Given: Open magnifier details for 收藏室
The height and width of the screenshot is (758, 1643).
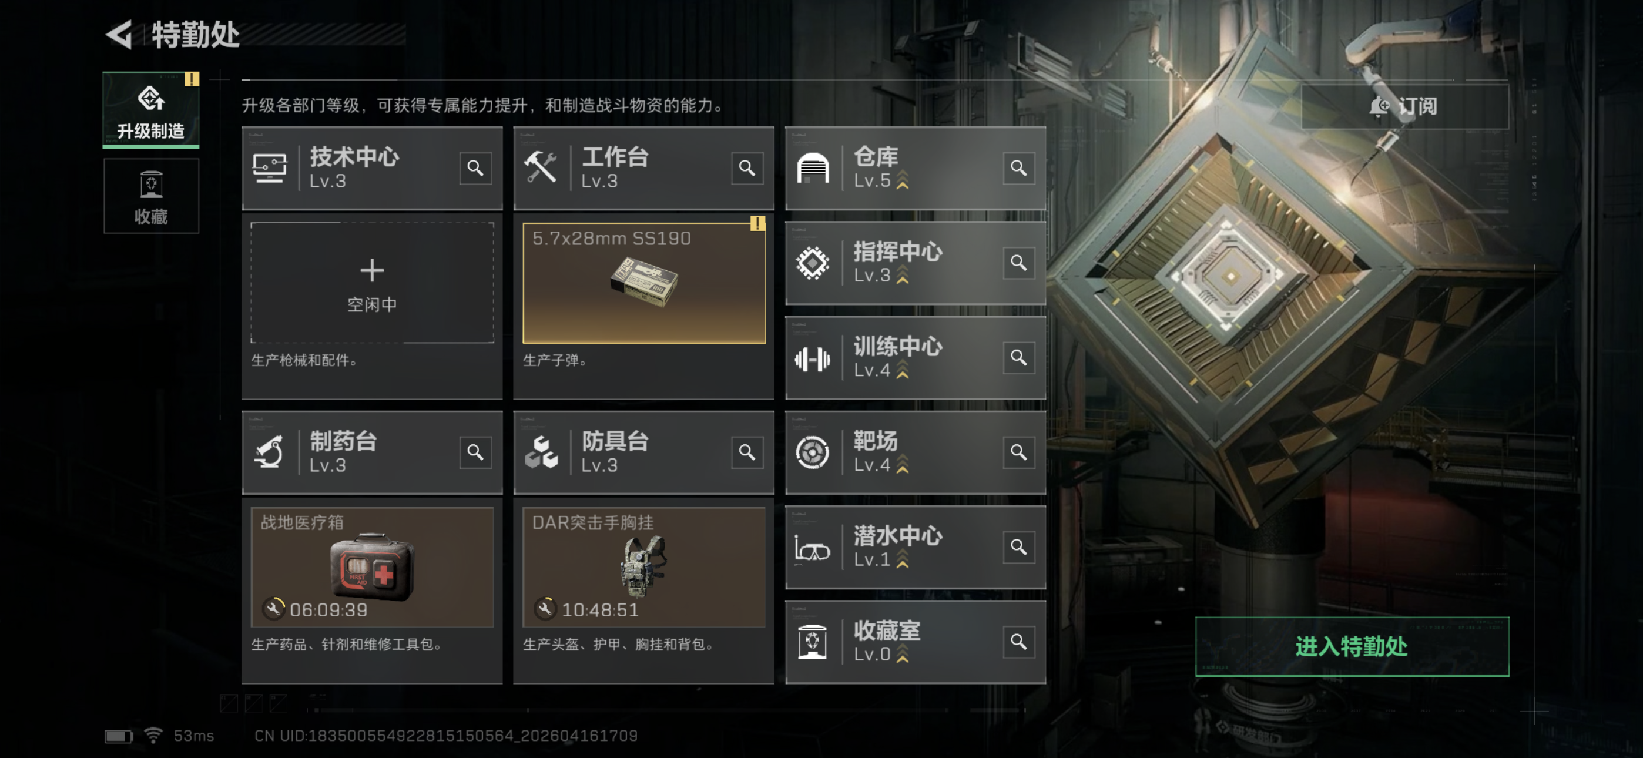Looking at the screenshot, I should pyautogui.click(x=1018, y=641).
